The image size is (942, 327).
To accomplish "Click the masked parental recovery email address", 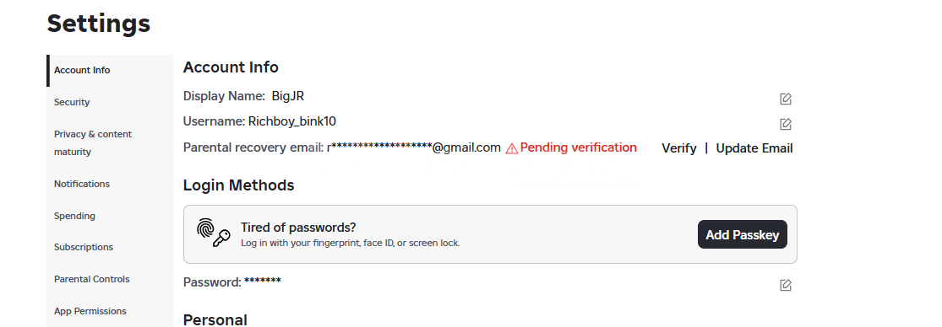I will [x=413, y=147].
